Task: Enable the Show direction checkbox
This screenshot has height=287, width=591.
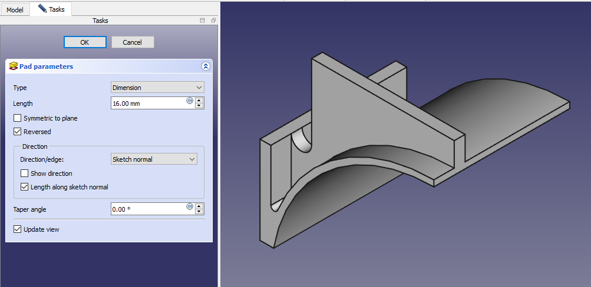Action: (24, 173)
